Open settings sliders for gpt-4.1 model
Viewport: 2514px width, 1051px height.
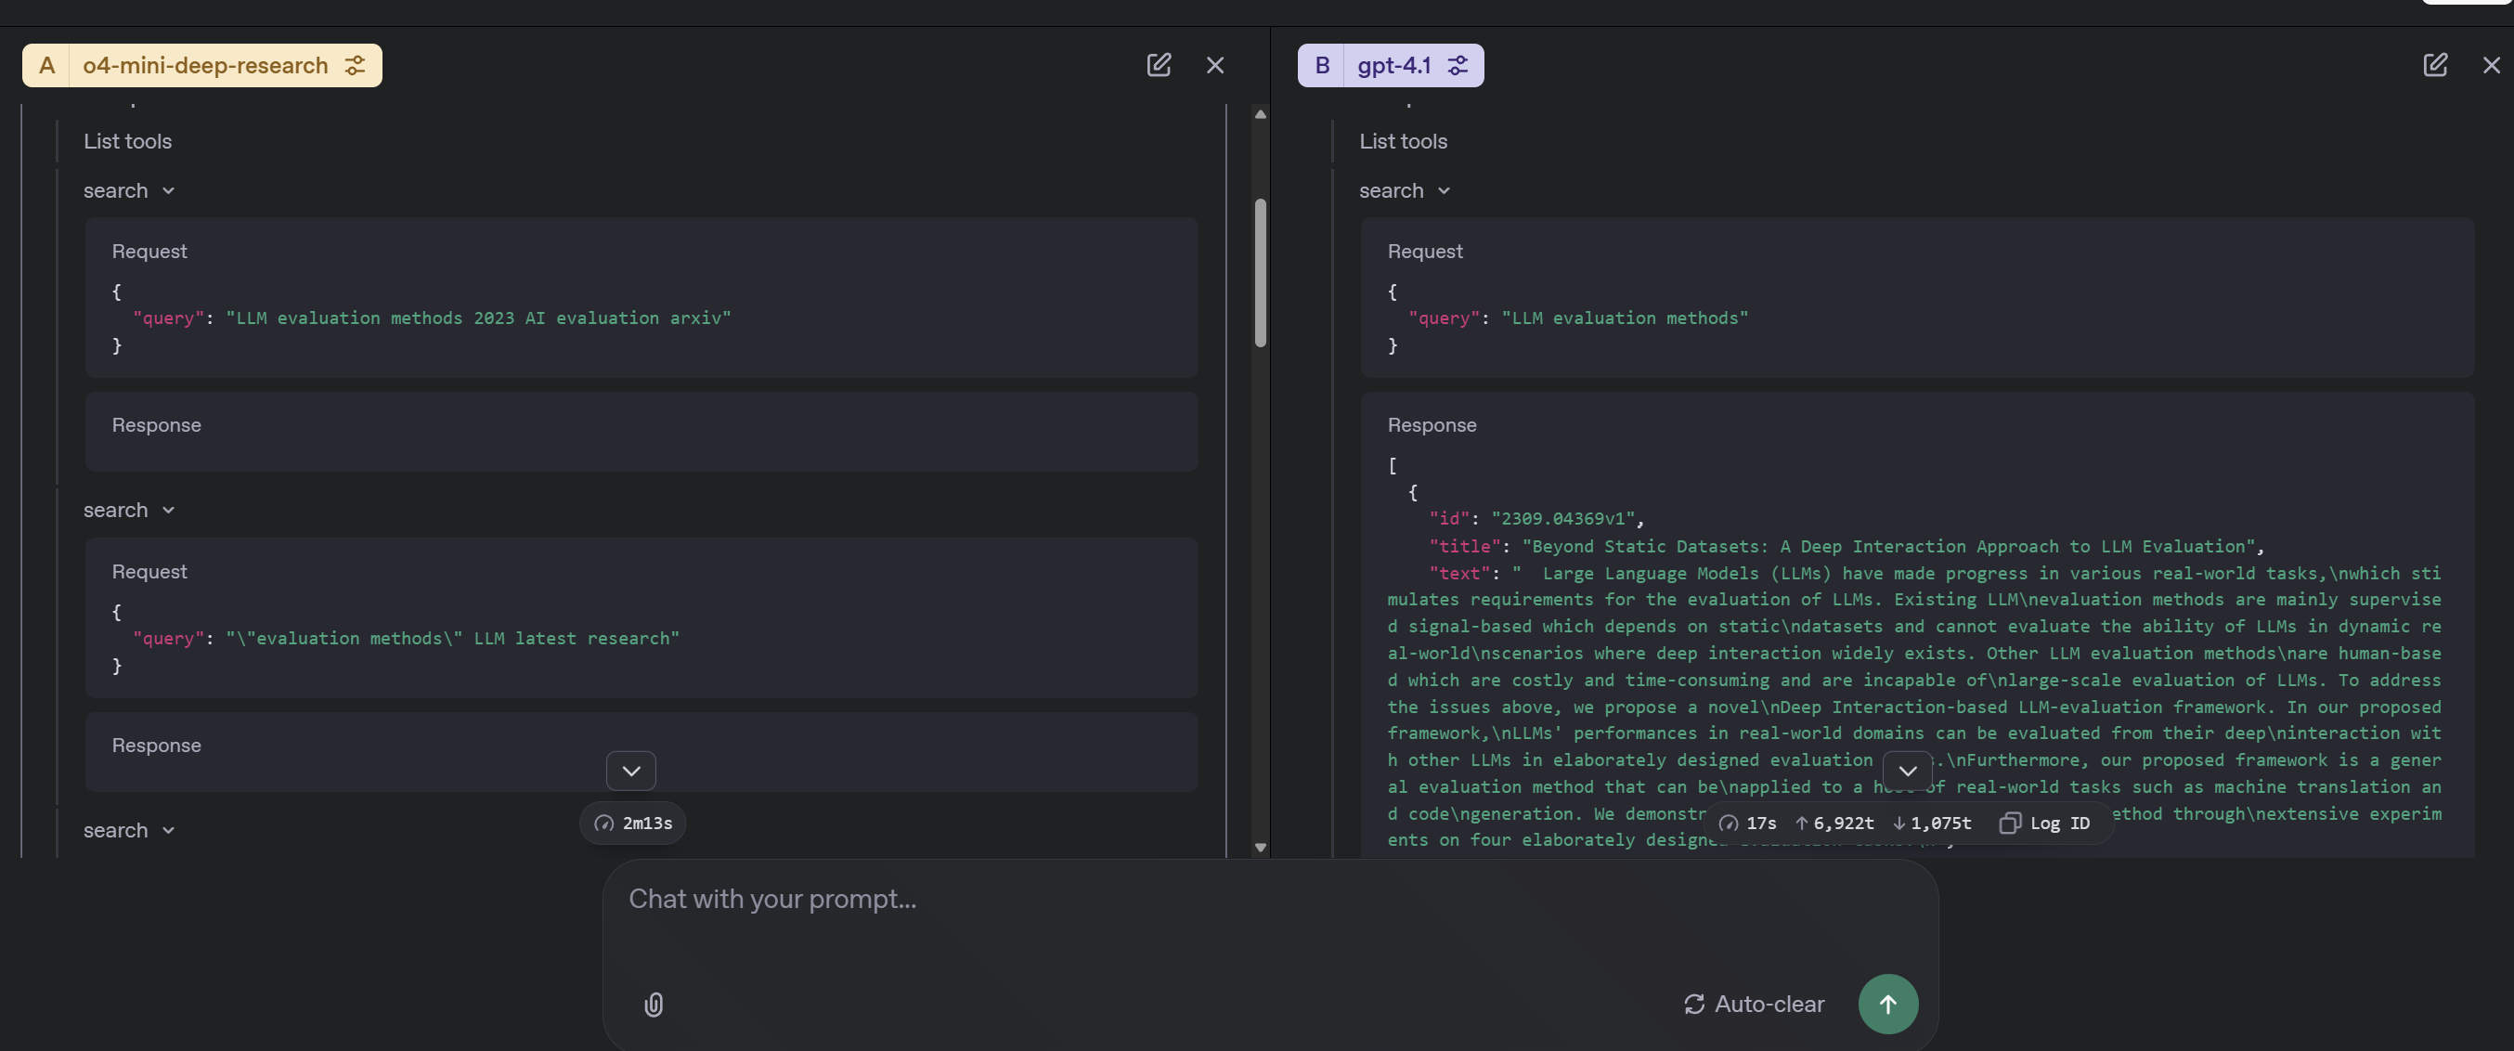[x=1458, y=65]
